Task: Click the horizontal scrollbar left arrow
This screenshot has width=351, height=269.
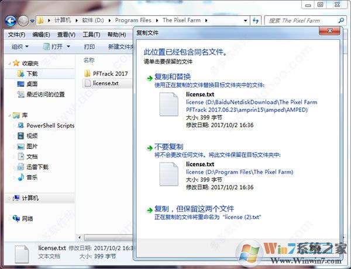Action: (x=80, y=237)
